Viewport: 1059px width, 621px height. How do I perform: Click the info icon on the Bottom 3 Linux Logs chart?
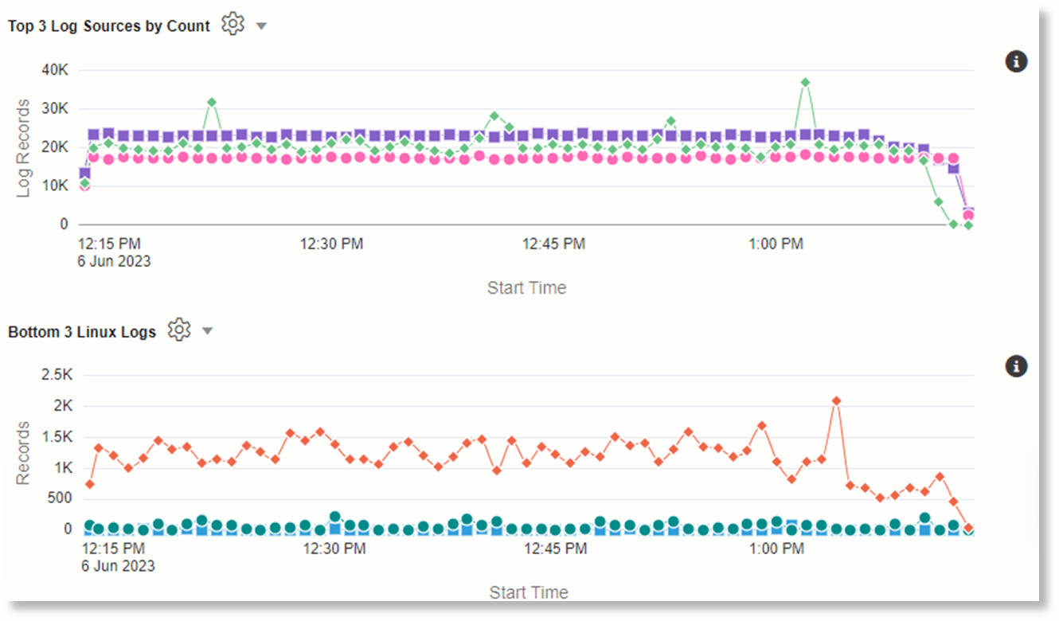click(1016, 366)
